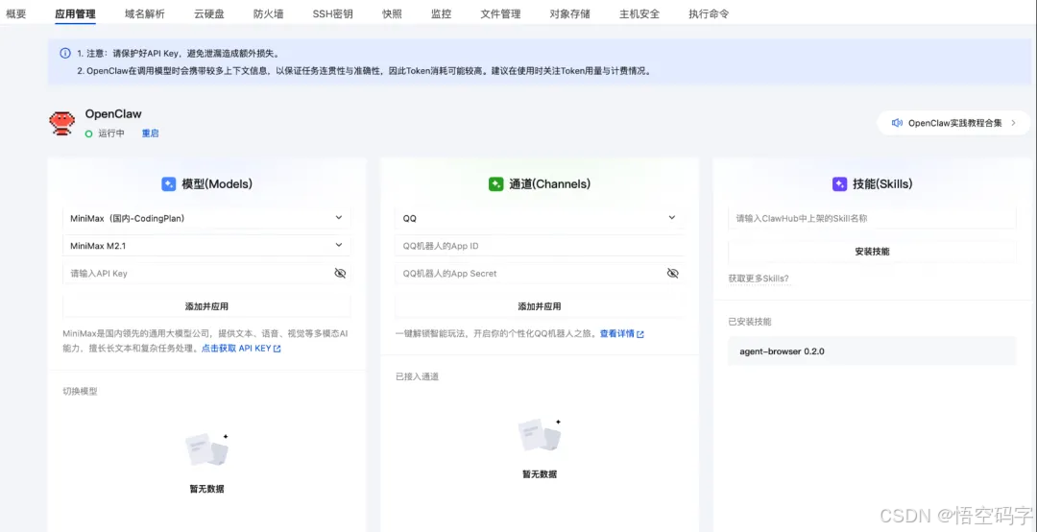This screenshot has height=532, width=1037.
Task: Click 暂无数据 text under 已接入通道
Action: coord(540,474)
